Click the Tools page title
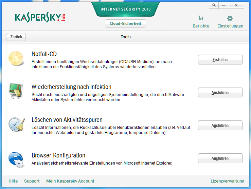 coord(126,37)
